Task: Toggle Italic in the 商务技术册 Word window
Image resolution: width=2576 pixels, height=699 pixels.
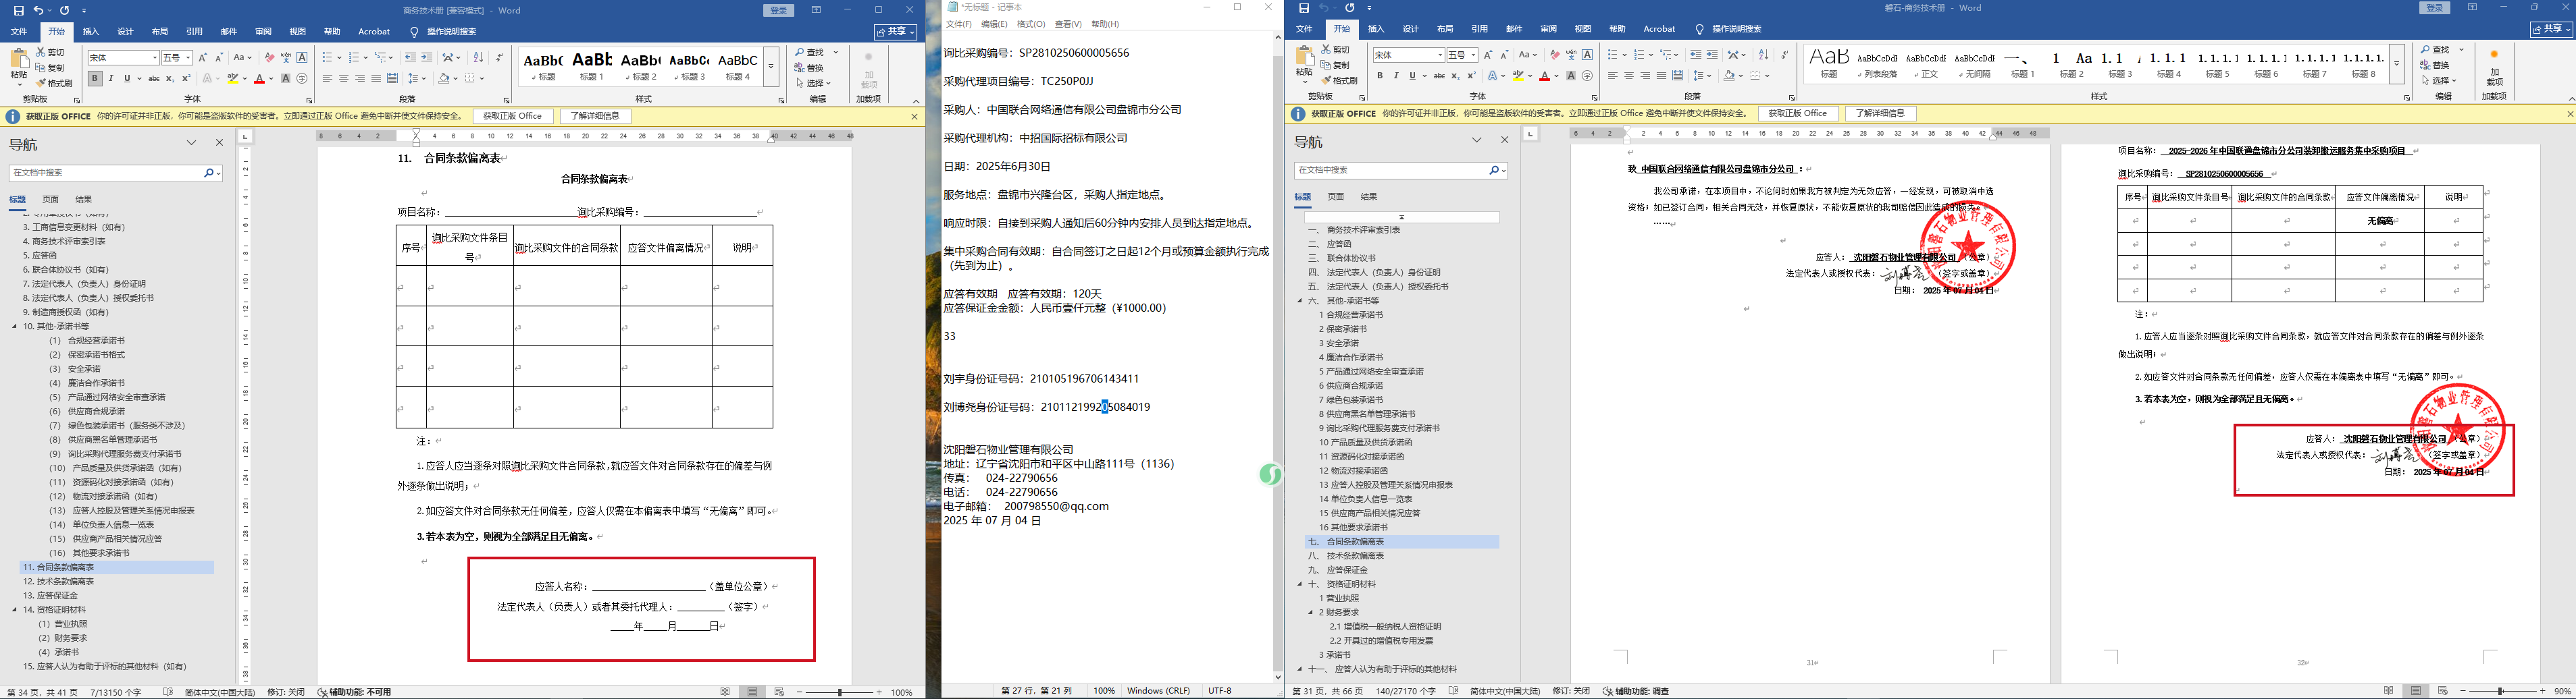Action: coord(111,78)
